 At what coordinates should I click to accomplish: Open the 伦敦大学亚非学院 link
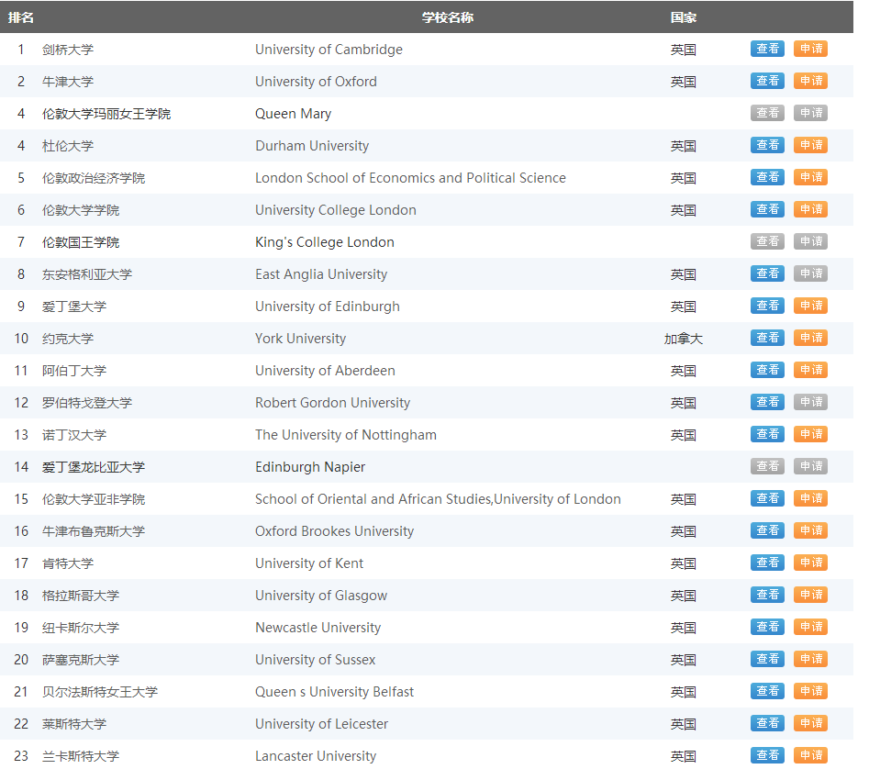pyautogui.click(x=94, y=500)
